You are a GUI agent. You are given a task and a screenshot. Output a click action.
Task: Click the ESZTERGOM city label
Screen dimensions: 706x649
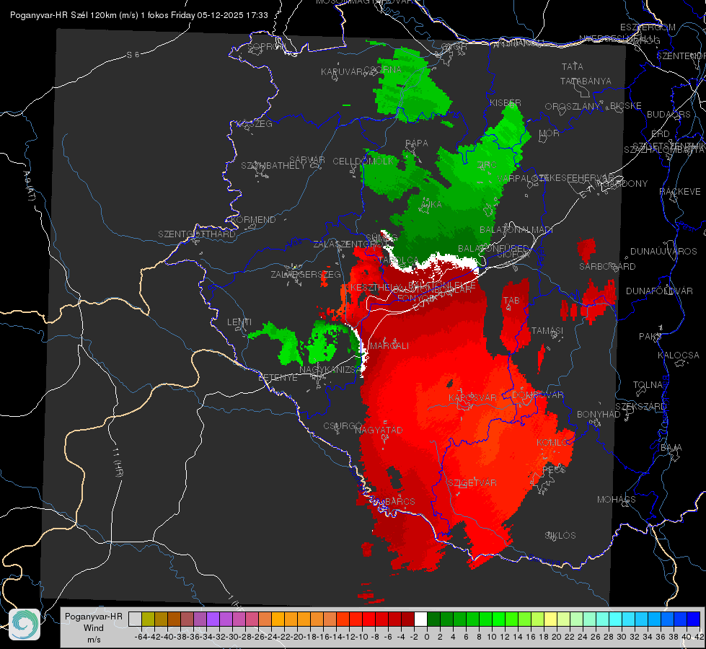(648, 27)
